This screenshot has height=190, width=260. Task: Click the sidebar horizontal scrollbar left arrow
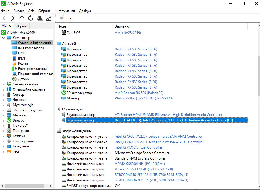click(x=2, y=186)
